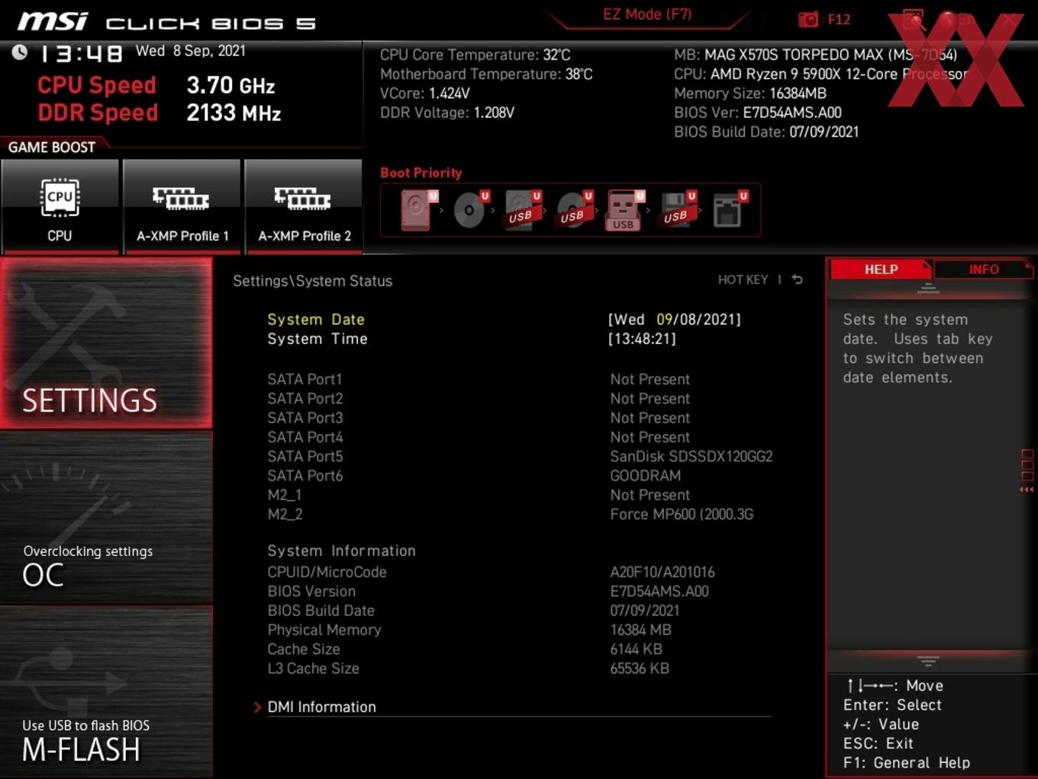Edit the time value 13:48:21
Image resolution: width=1038 pixels, height=779 pixels.
642,339
